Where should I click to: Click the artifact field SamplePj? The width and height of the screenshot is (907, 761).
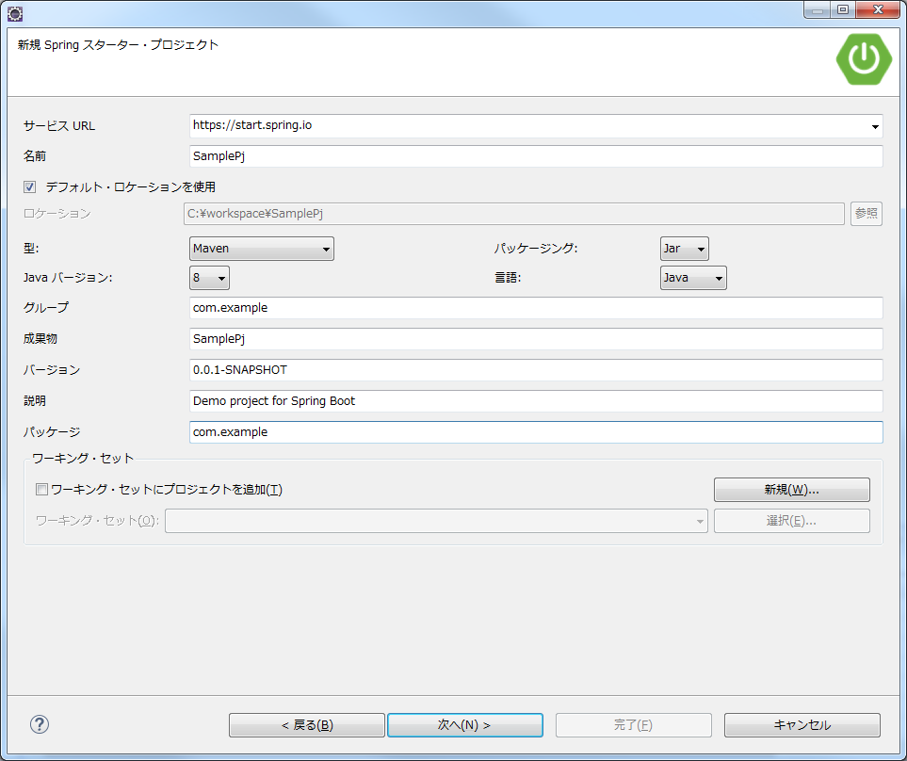tap(536, 339)
